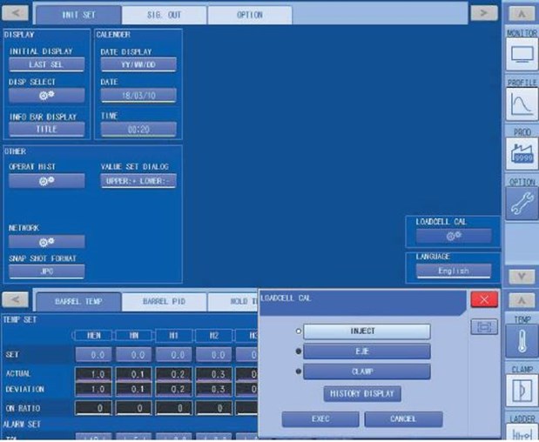Select the Clamp loadcell option
539x442 pixels.
[367, 372]
